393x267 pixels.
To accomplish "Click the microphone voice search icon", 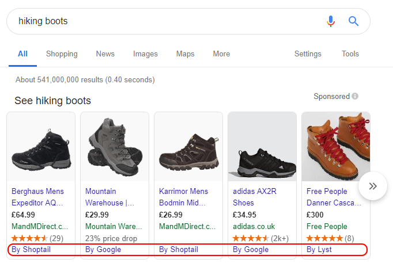I will [x=331, y=21].
